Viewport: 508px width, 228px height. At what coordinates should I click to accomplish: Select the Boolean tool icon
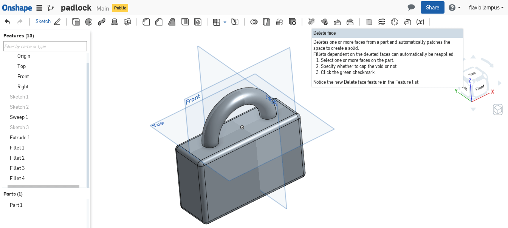coord(254,22)
